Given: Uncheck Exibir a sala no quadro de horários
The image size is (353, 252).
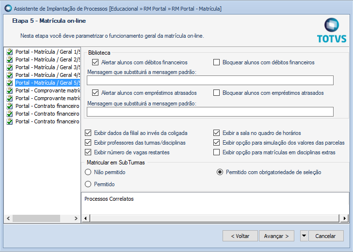Looking at the screenshot, I should [216, 133].
